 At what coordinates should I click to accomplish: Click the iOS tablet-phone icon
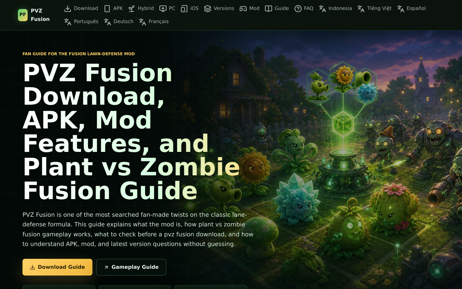pyautogui.click(x=184, y=9)
